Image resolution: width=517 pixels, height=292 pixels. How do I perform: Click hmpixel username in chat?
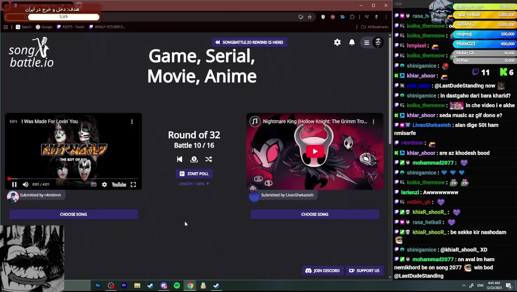click(x=416, y=46)
